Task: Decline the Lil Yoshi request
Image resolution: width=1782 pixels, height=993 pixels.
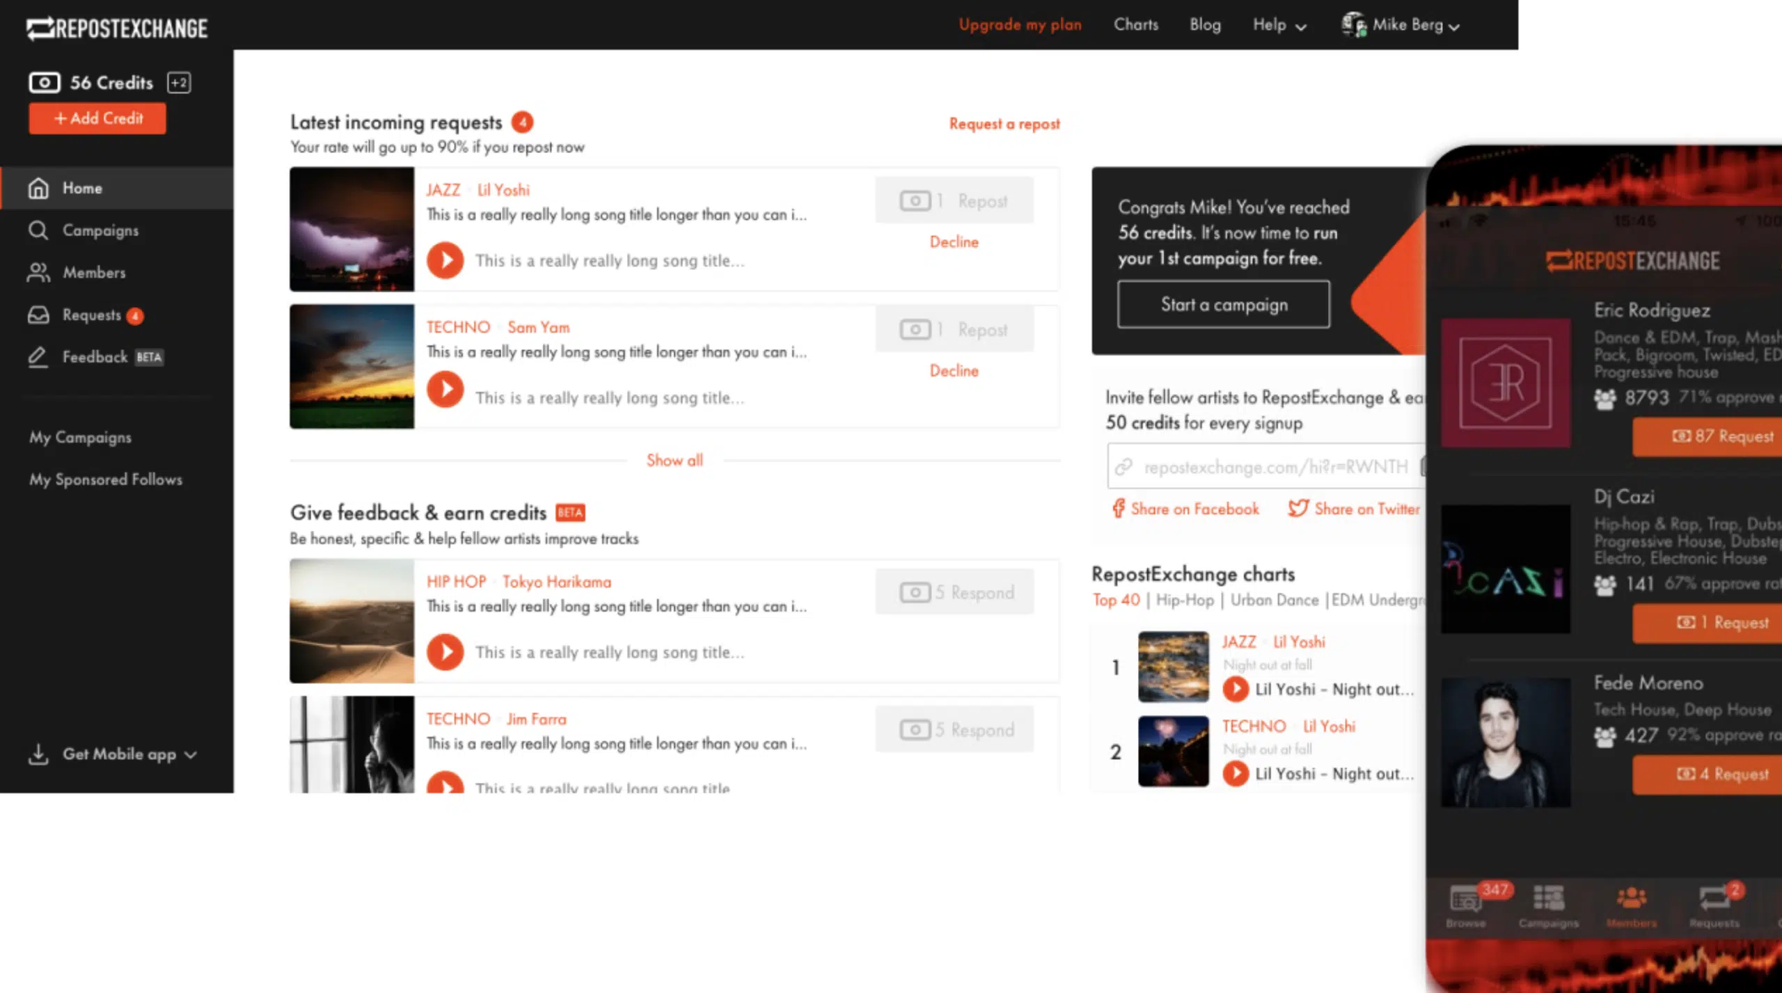Action: click(x=954, y=242)
